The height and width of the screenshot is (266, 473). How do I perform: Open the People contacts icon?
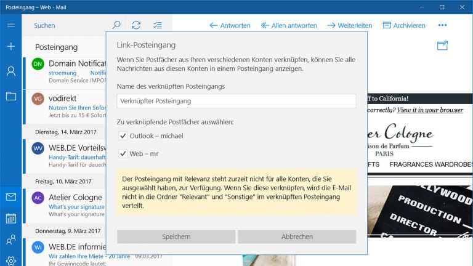[x=11, y=240]
